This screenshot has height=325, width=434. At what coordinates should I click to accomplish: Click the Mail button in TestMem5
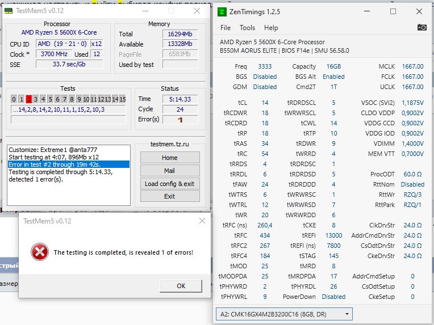click(x=170, y=171)
